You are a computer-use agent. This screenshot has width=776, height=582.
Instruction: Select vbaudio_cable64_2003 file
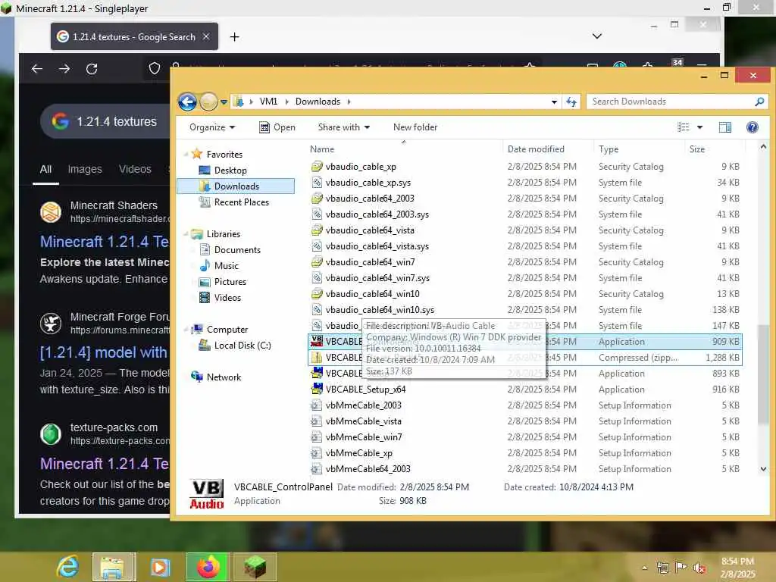pos(370,199)
